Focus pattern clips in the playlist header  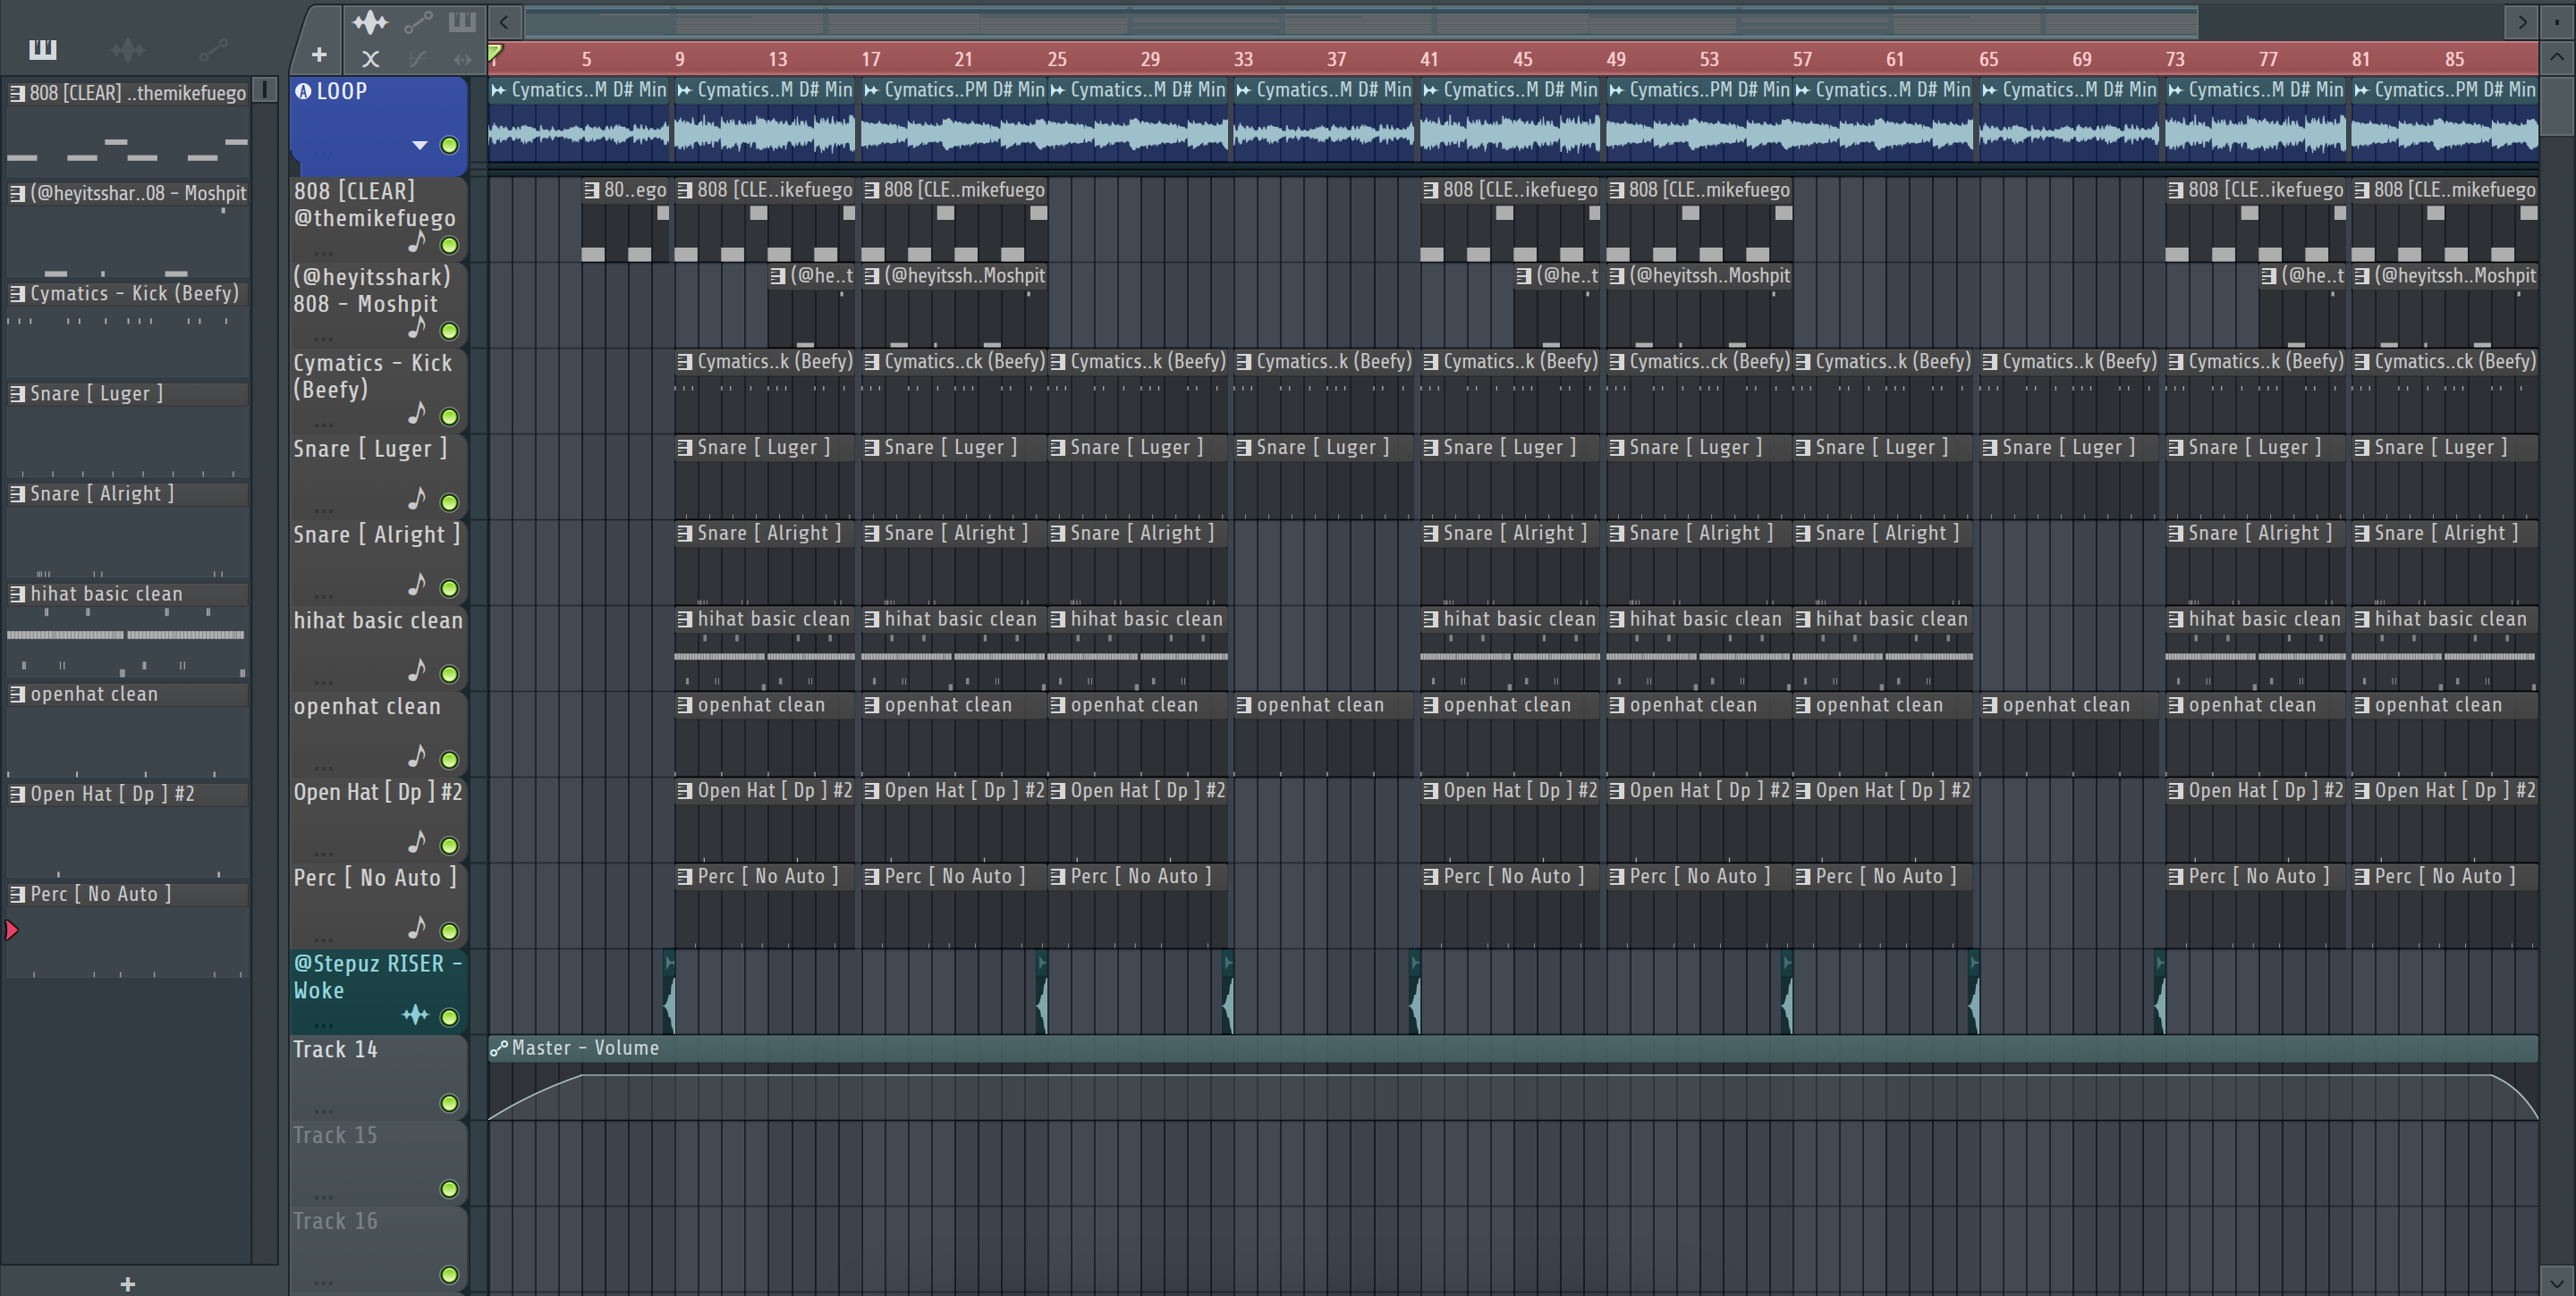point(462,21)
